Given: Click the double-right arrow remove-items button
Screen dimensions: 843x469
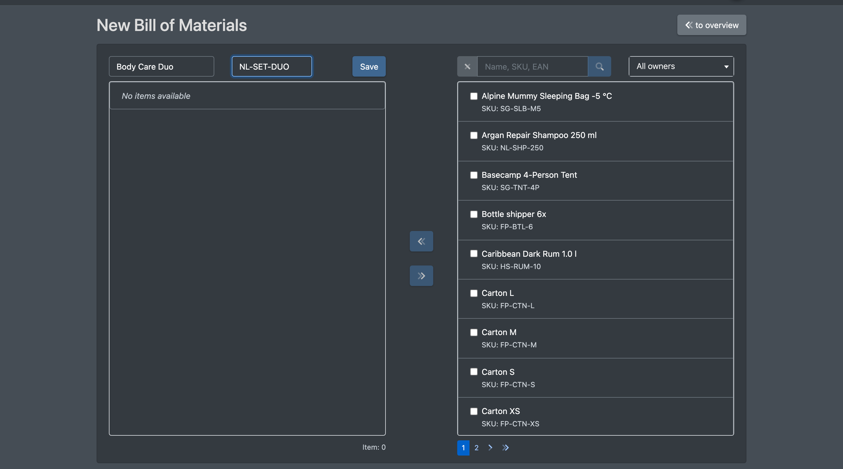Looking at the screenshot, I should pos(421,275).
